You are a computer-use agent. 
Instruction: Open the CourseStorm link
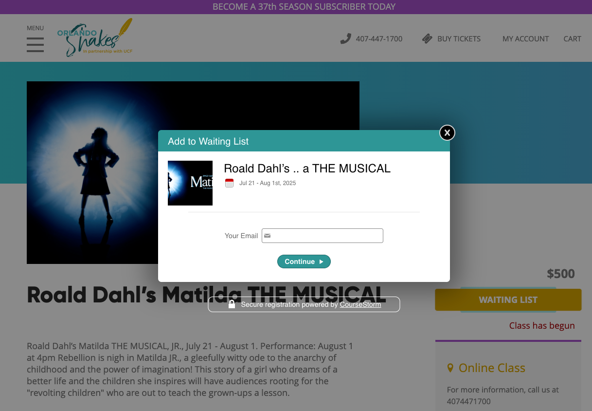(x=360, y=304)
